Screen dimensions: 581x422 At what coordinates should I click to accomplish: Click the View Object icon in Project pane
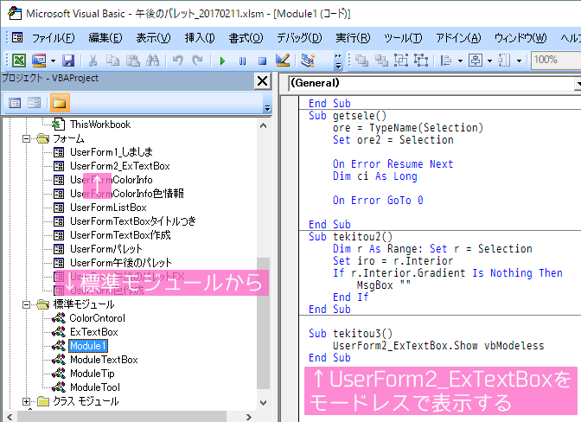(x=34, y=103)
